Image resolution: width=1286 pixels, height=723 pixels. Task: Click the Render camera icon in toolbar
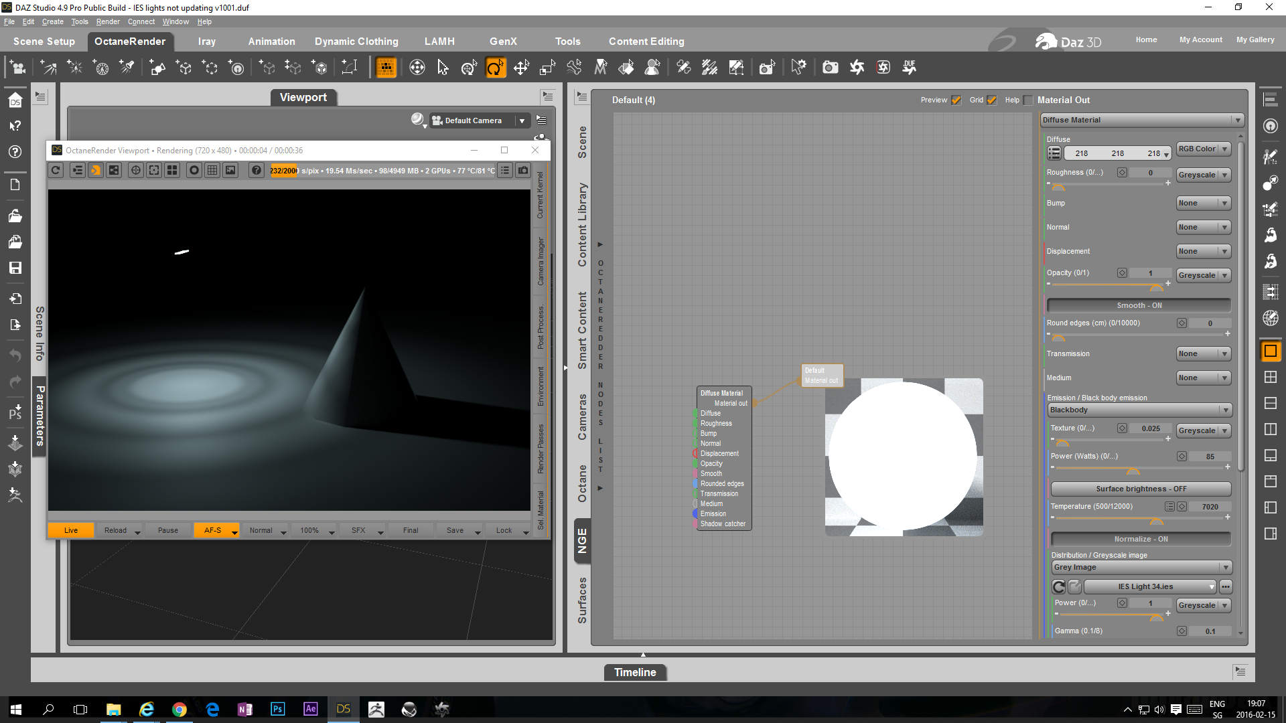pyautogui.click(x=830, y=68)
